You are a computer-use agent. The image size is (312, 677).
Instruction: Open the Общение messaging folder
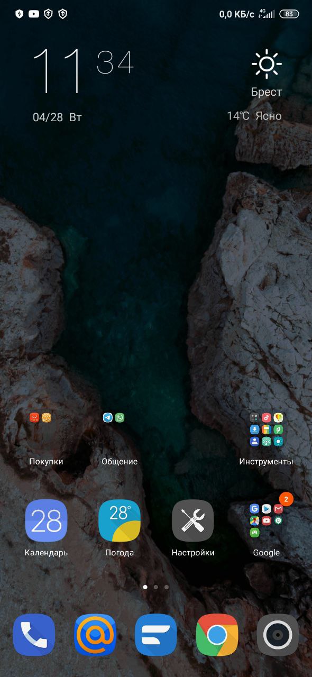pyautogui.click(x=120, y=429)
